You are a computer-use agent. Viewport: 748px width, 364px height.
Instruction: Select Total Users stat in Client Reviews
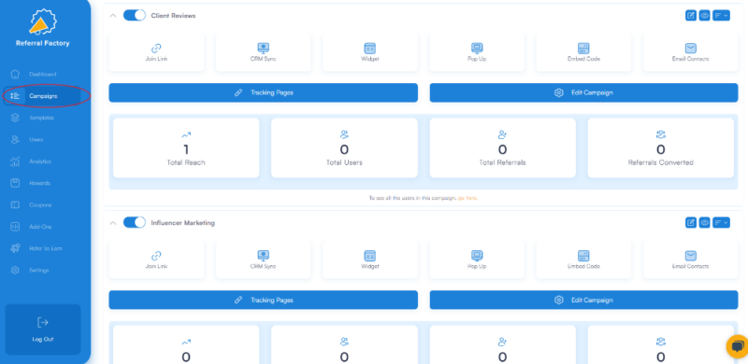click(x=344, y=148)
